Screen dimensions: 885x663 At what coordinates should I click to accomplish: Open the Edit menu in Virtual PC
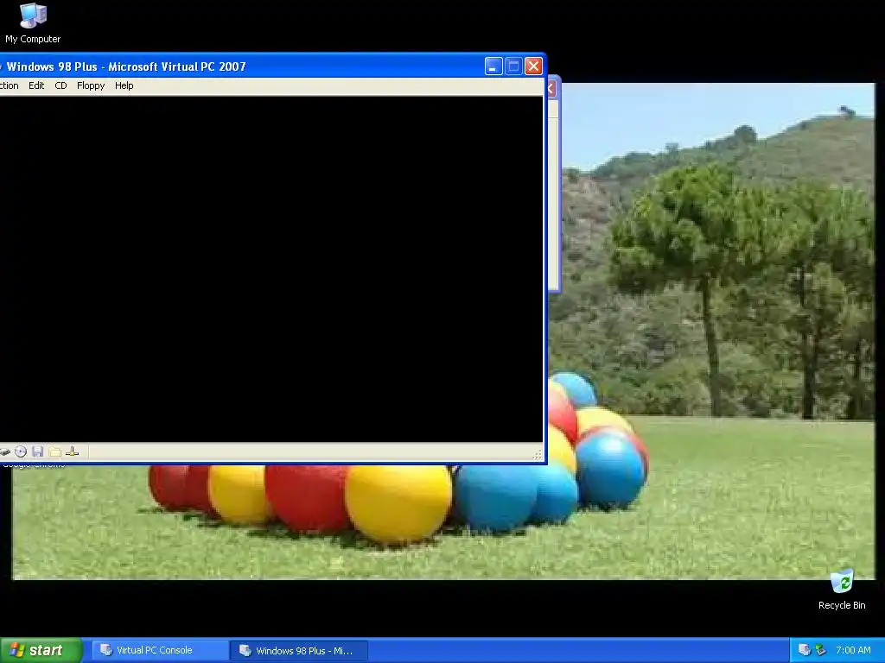pos(36,85)
